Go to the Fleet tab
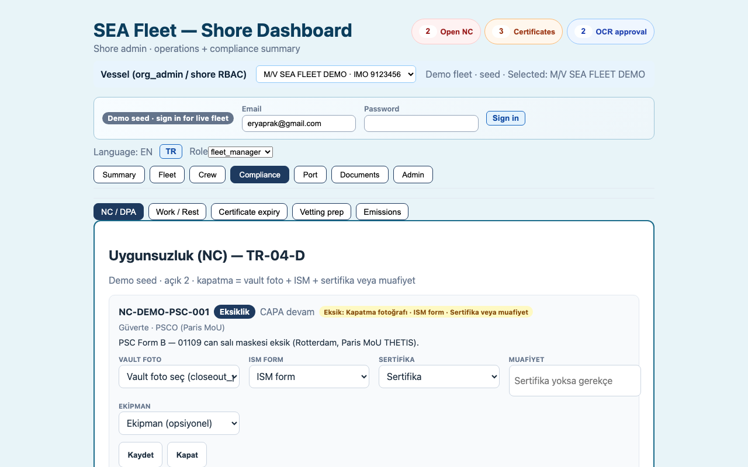 pyautogui.click(x=167, y=175)
